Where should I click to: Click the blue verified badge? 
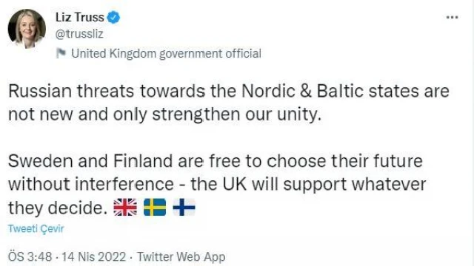coord(113,17)
